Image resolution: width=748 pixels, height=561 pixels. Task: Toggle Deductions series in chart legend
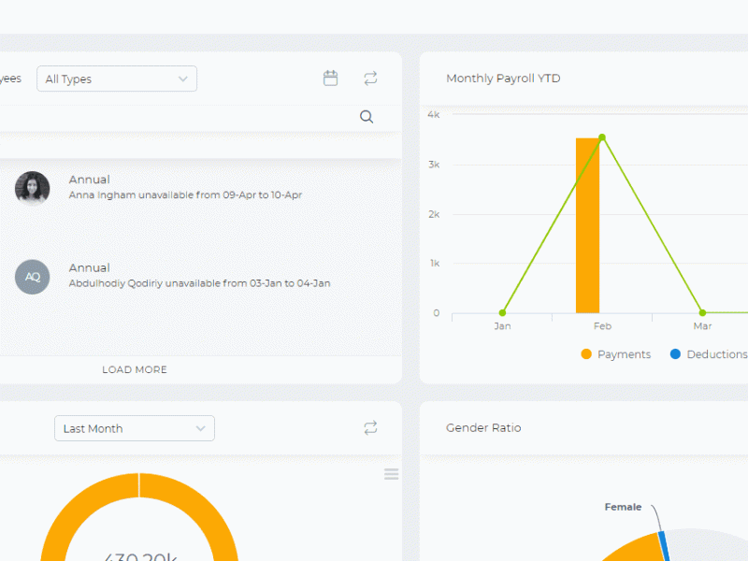tap(709, 354)
